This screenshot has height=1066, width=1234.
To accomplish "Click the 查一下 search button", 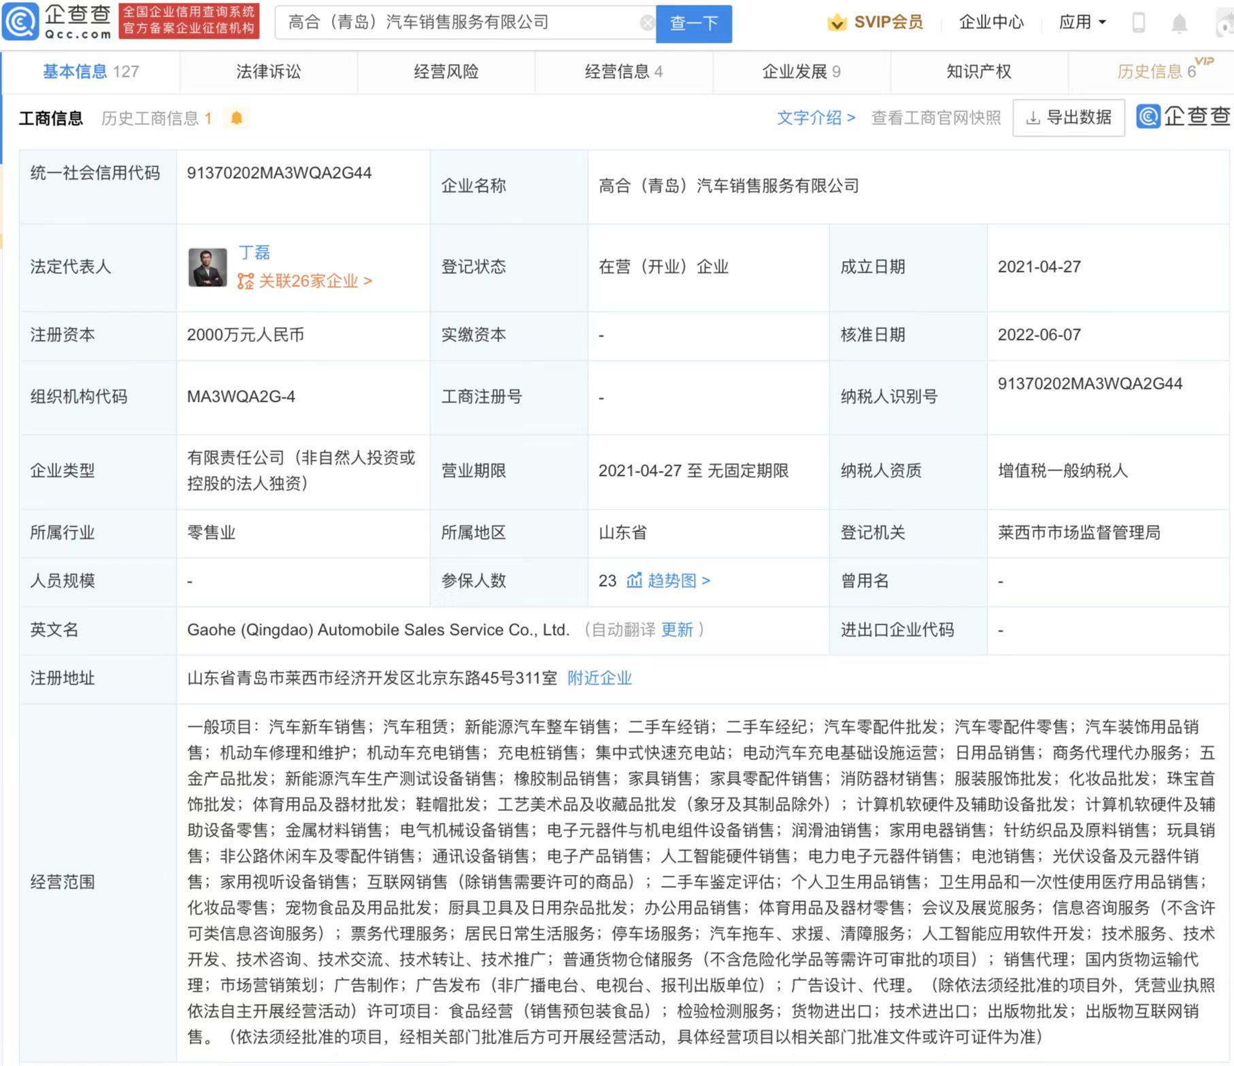I will coord(693,22).
